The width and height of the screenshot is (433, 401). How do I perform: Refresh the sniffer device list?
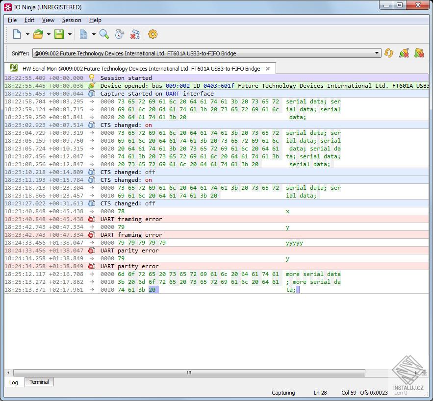389,53
